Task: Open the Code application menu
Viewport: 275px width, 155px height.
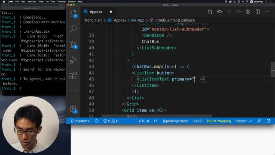Action: pyautogui.click(x=10, y=2)
